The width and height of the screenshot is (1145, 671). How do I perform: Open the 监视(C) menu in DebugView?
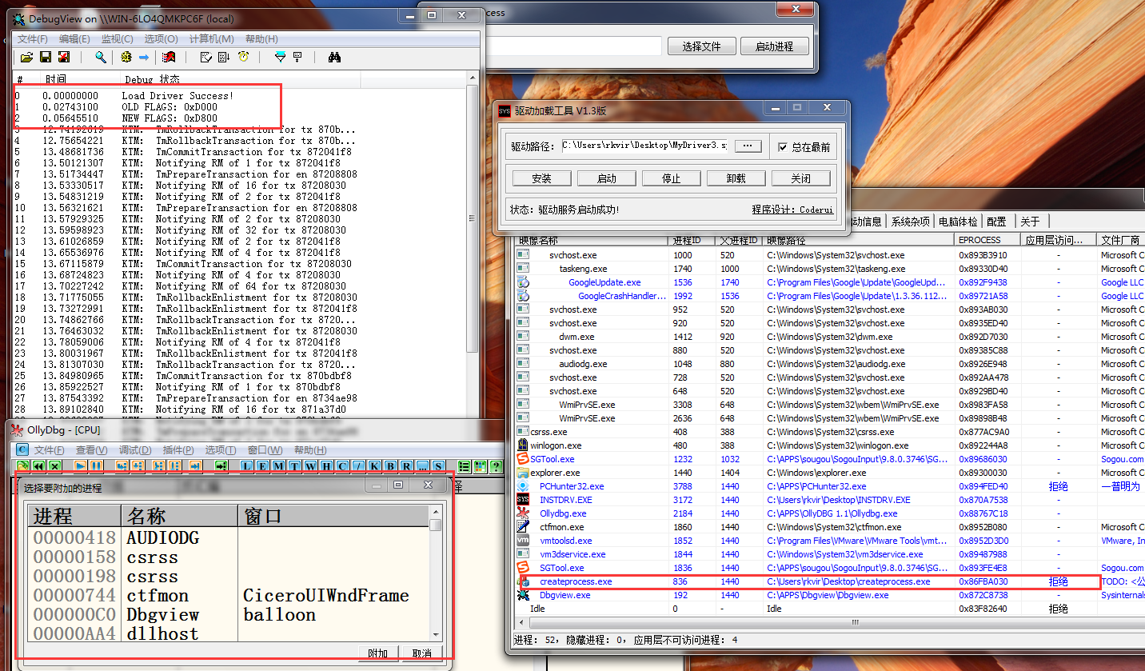tap(117, 38)
